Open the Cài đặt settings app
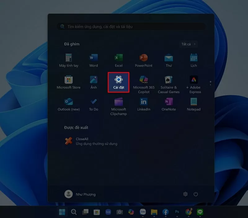Screen dimensions: 248x218 (118, 82)
